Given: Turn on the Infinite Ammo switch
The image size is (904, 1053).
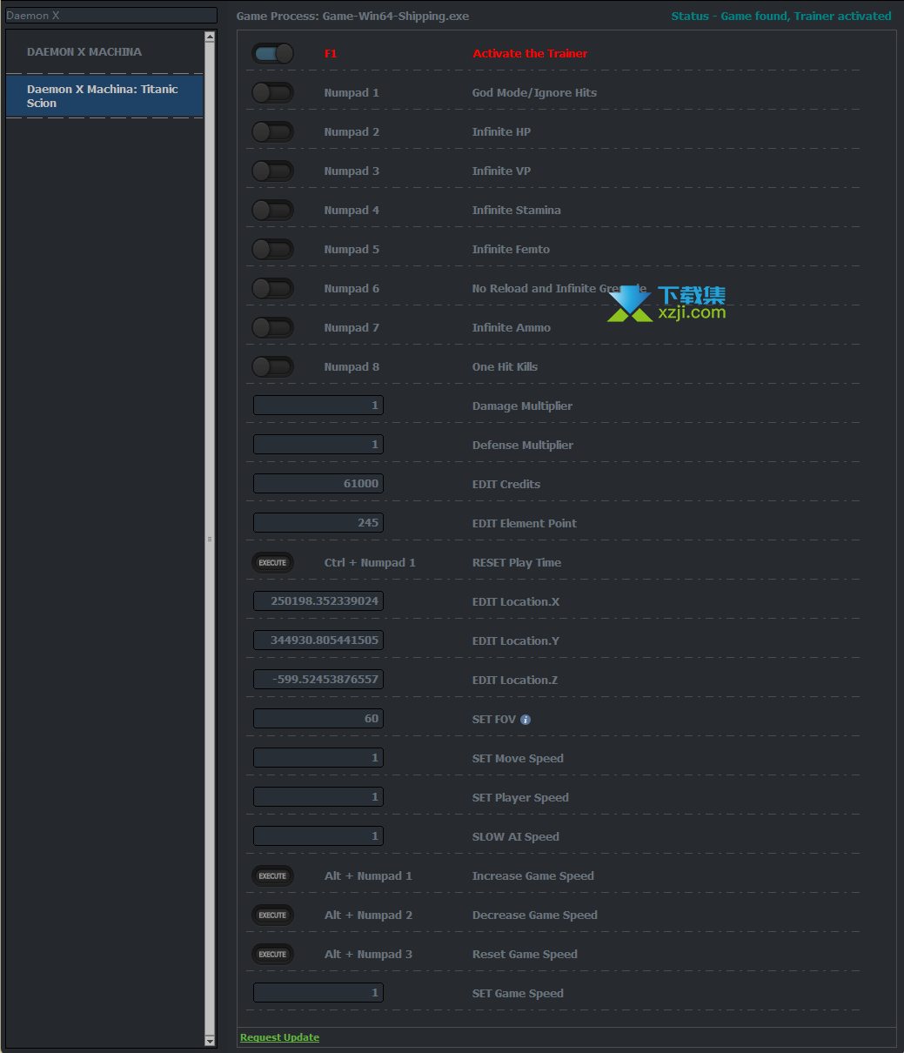Looking at the screenshot, I should [272, 328].
